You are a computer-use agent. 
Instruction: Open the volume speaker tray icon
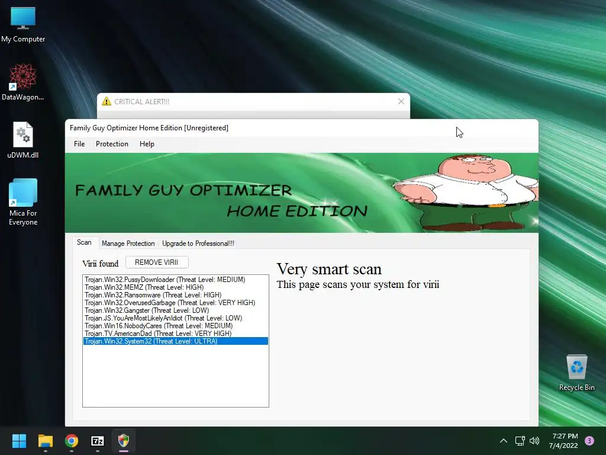coord(534,441)
